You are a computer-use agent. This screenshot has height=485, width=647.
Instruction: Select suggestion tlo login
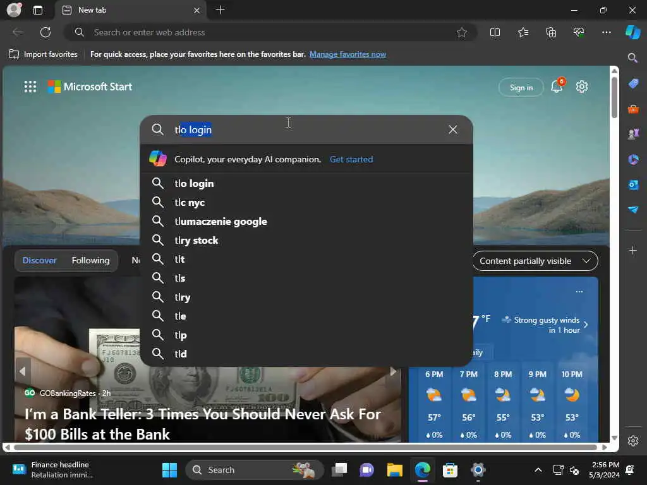pos(306,183)
